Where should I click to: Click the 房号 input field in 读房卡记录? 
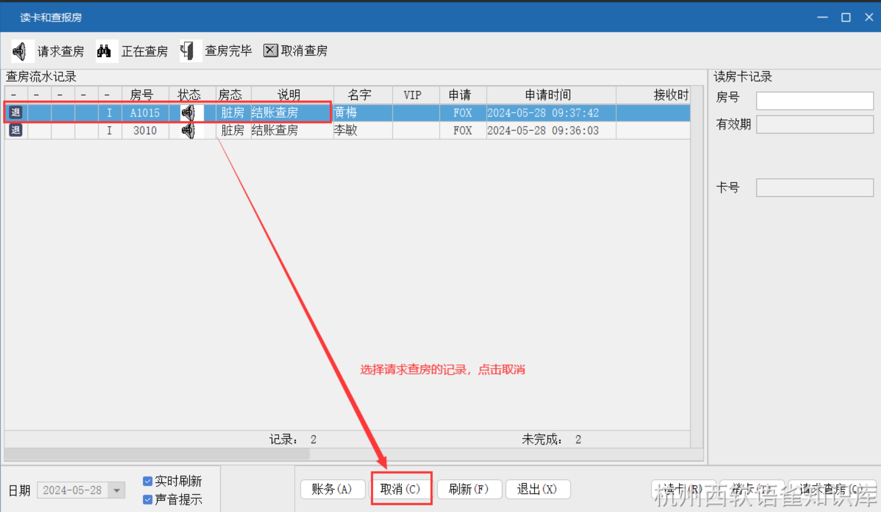[814, 101]
